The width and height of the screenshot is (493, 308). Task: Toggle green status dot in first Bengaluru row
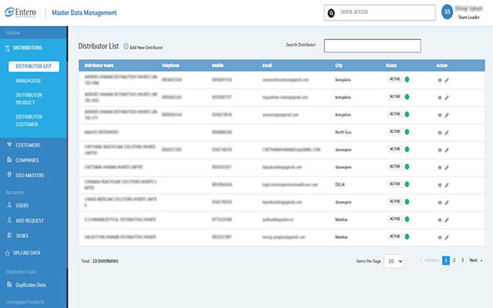pyautogui.click(x=407, y=79)
